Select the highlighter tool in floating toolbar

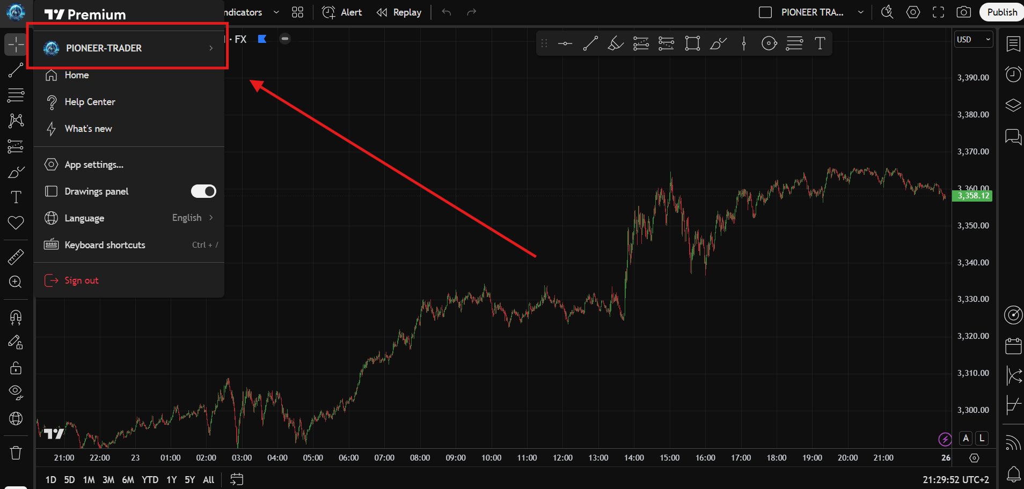(616, 43)
